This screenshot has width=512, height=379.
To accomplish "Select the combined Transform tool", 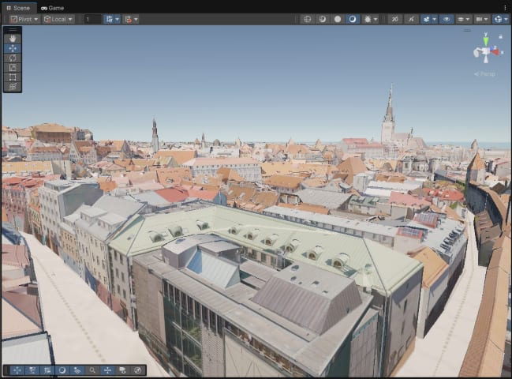I will [13, 87].
